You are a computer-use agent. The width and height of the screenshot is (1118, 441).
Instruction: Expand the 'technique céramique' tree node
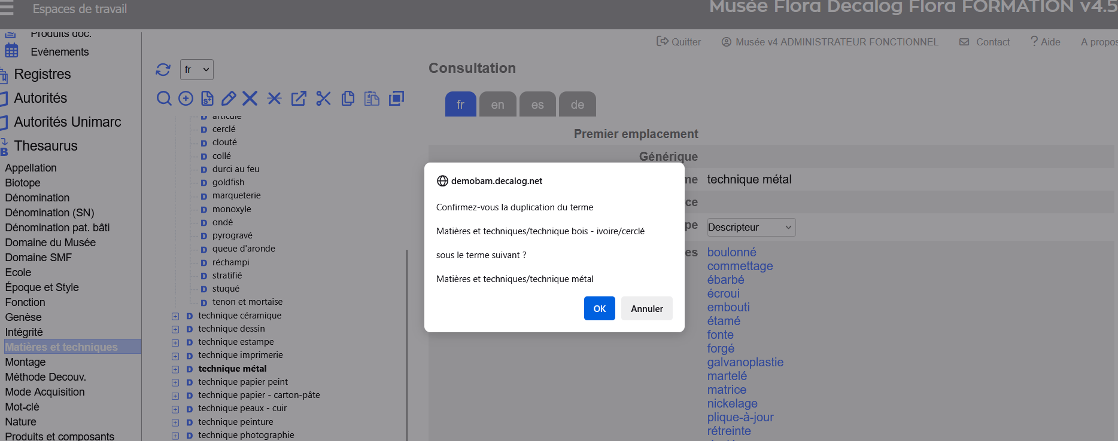coord(175,316)
